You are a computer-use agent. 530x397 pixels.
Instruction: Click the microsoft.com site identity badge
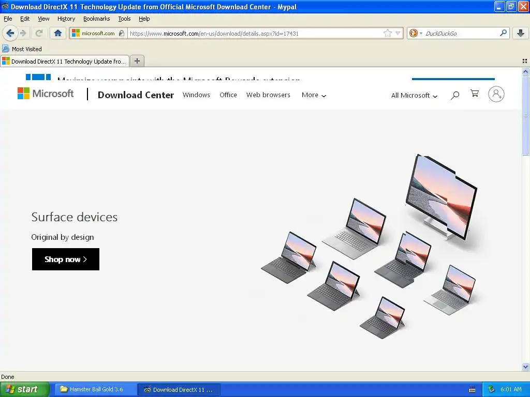(98, 33)
